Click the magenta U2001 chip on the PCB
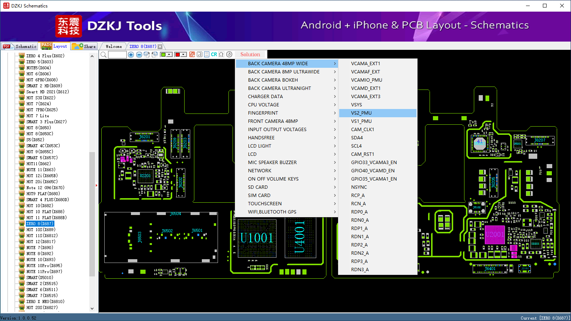This screenshot has height=321, width=571. [495, 234]
